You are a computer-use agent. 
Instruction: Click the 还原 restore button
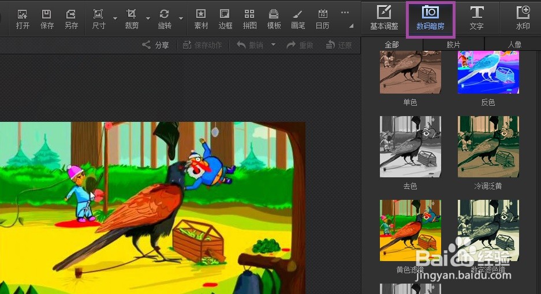[339, 45]
